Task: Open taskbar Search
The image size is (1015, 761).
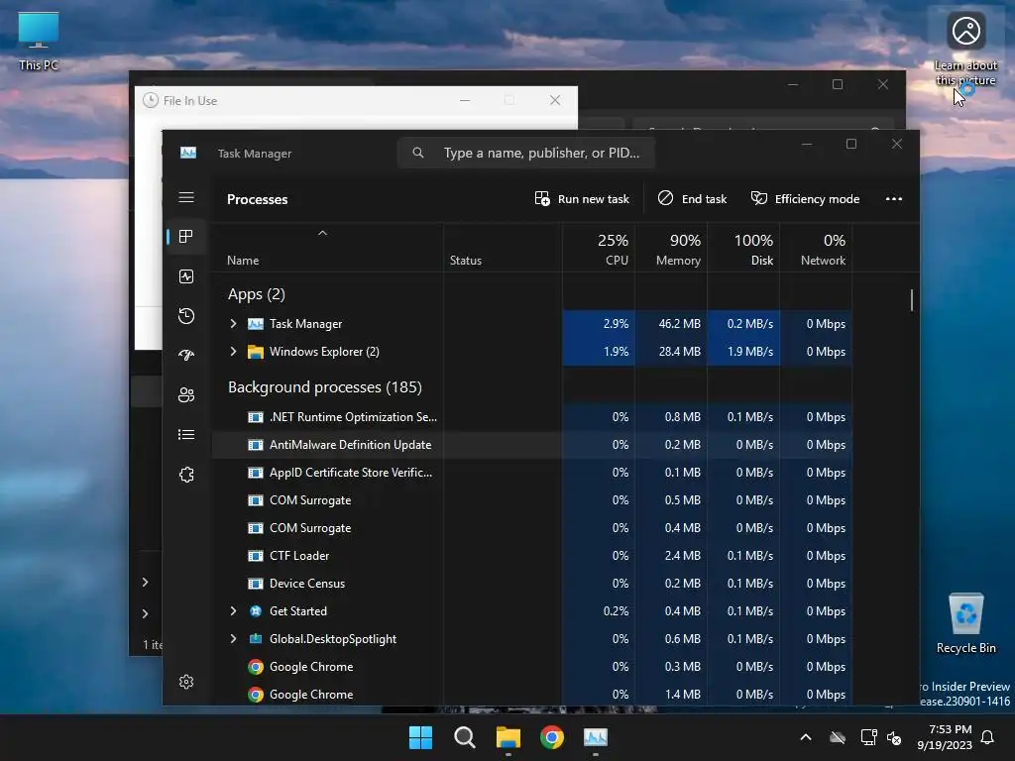Action: [x=465, y=737]
